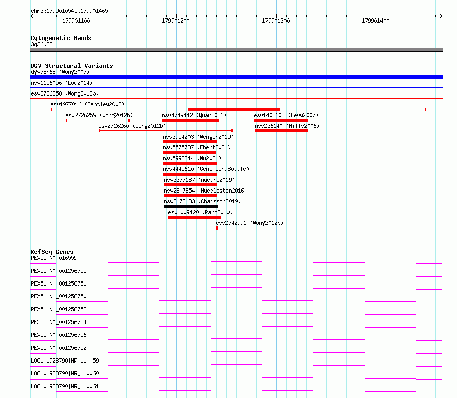Open the nsv5992244 (Wu2021) variant

click(x=192, y=158)
